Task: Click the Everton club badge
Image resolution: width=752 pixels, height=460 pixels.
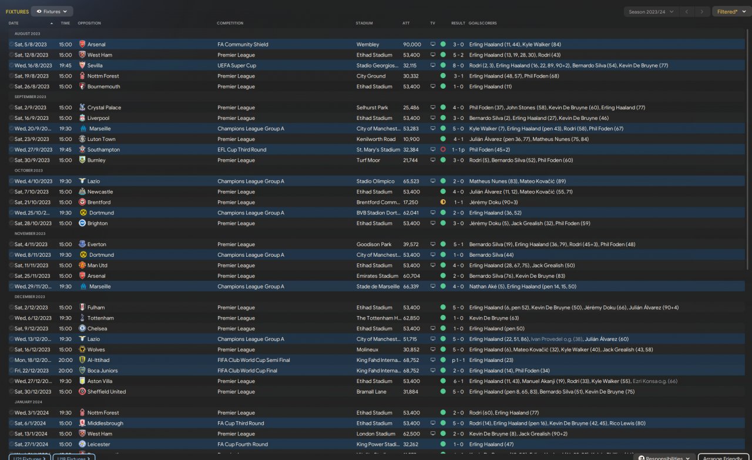Action: (x=82, y=244)
